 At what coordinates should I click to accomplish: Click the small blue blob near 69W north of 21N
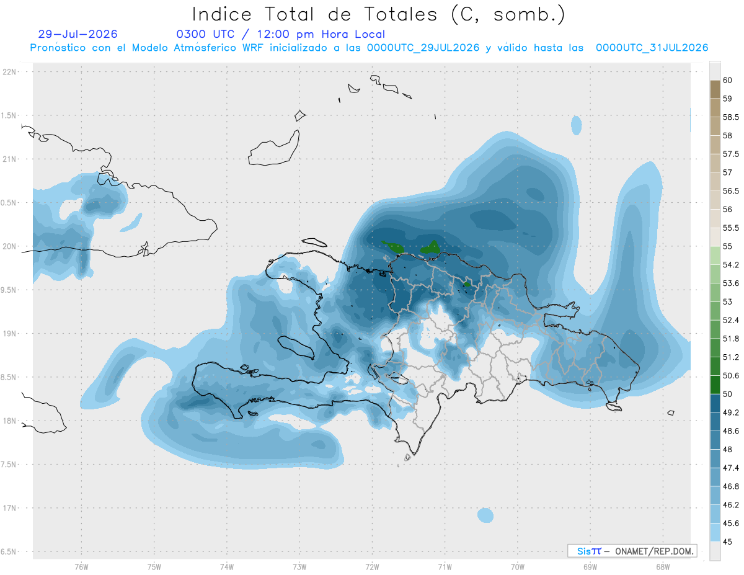[577, 126]
